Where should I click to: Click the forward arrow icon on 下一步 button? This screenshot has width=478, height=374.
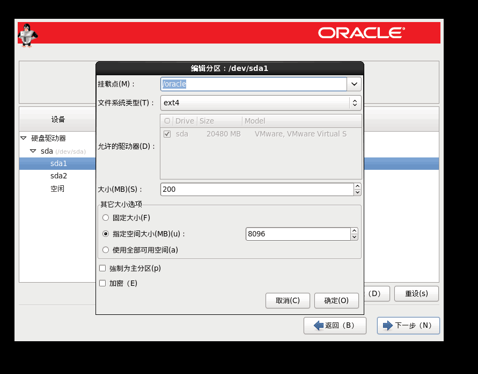(x=387, y=326)
